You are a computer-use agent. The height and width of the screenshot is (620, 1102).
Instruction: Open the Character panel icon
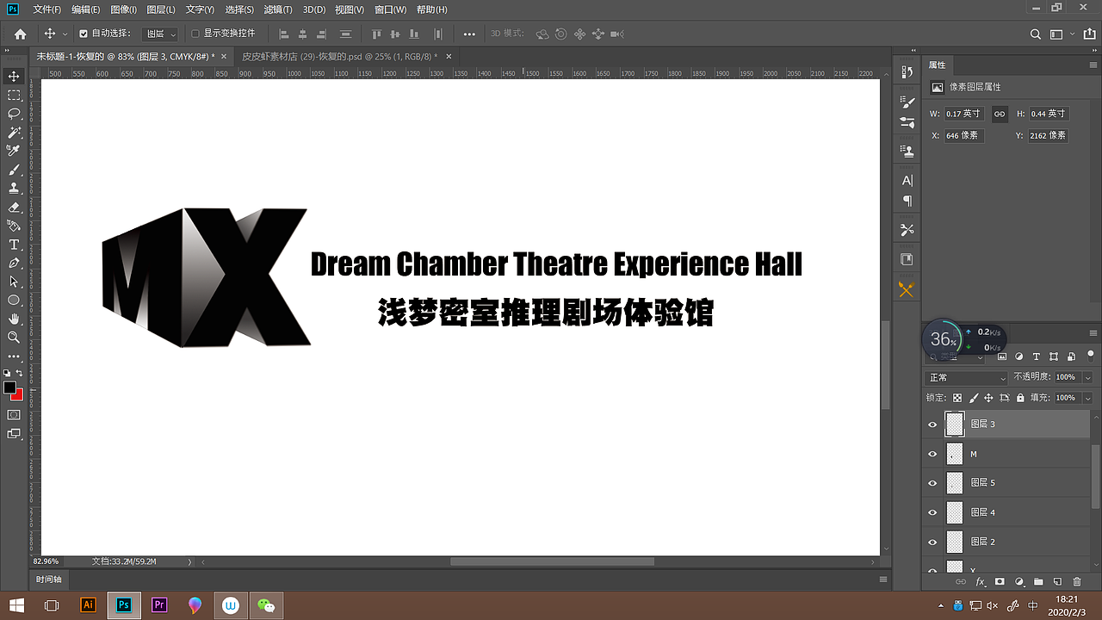(907, 181)
